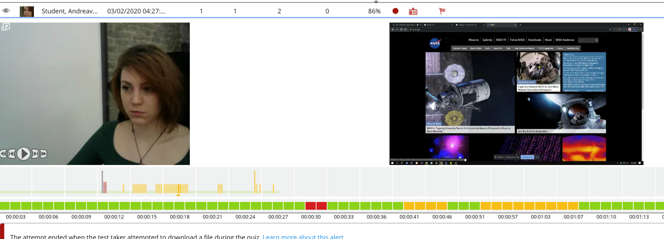Click the tall yellow spike near 00:00:24
The height and width of the screenshot is (239, 664).
[x=254, y=181]
